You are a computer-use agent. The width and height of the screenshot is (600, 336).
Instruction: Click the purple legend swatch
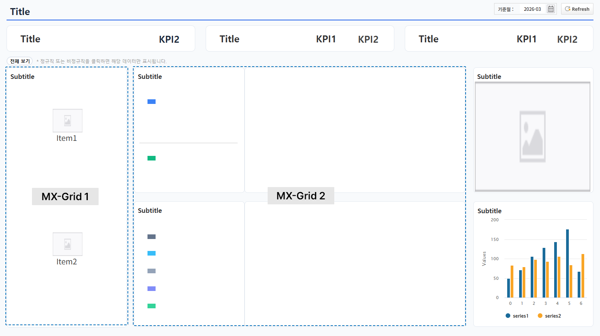151,289
